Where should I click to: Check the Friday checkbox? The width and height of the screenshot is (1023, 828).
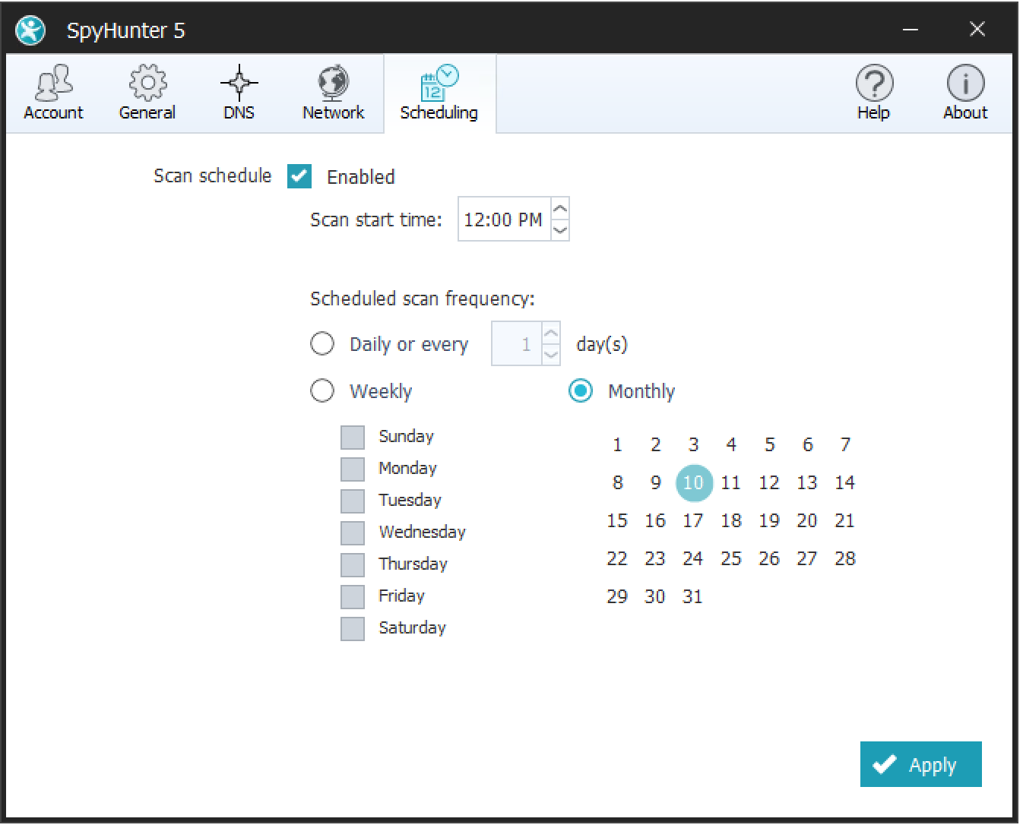(x=353, y=597)
